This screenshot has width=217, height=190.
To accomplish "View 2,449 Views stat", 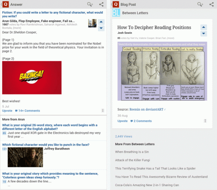I will (124, 136).
